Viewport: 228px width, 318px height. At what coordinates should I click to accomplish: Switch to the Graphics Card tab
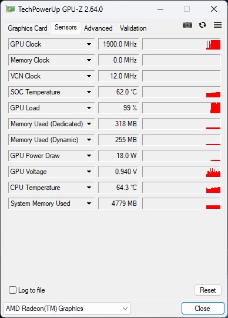[28, 28]
